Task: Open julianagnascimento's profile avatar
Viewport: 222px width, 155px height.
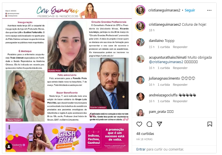Action: pyautogui.click(x=140, y=80)
